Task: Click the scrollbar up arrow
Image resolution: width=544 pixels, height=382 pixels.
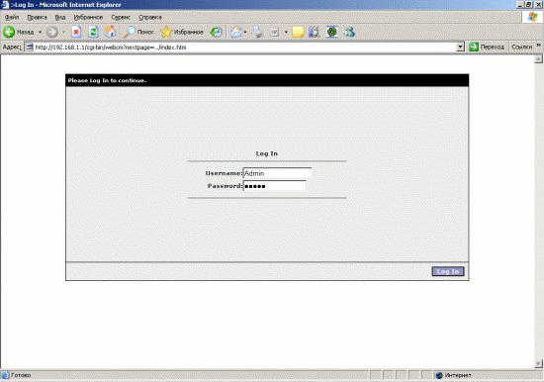Action: click(538, 59)
